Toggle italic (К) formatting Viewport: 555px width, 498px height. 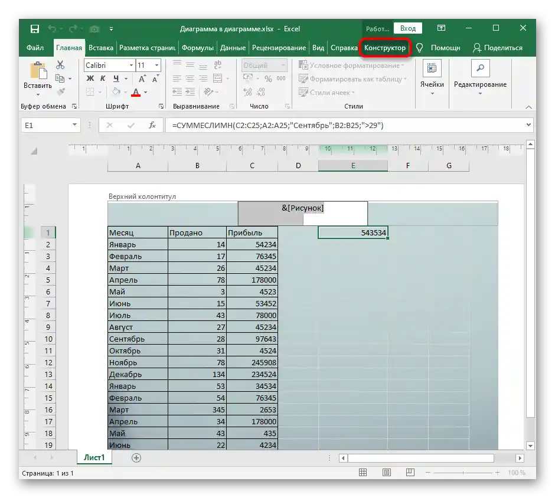point(103,78)
